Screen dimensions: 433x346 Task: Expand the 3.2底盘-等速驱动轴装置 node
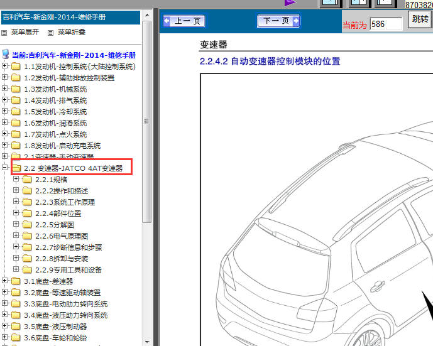[x=4, y=292]
